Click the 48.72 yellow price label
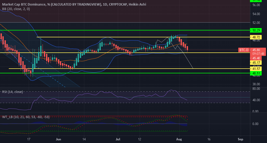Image resolution: width=267 pixels, height=143 pixels. [x=256, y=37]
